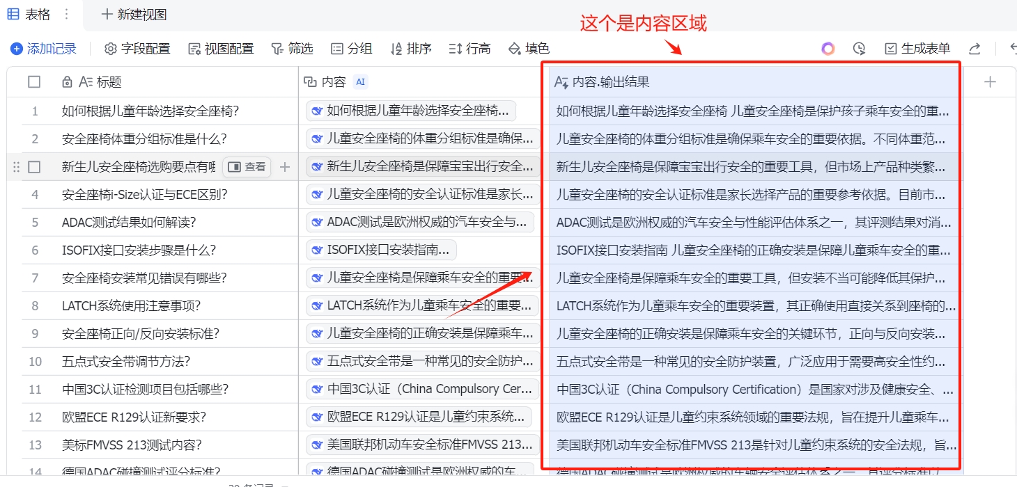1017x487 pixels.
Task: Open the 中国3C认证 content chip
Action: click(x=423, y=389)
